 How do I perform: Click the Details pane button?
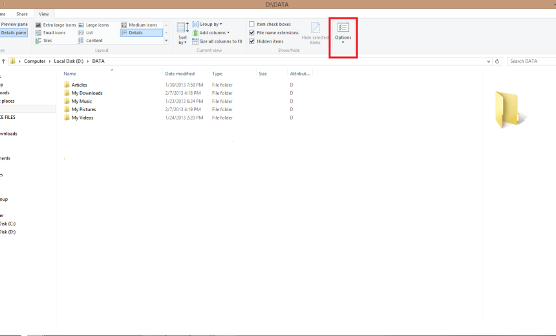pyautogui.click(x=13, y=32)
